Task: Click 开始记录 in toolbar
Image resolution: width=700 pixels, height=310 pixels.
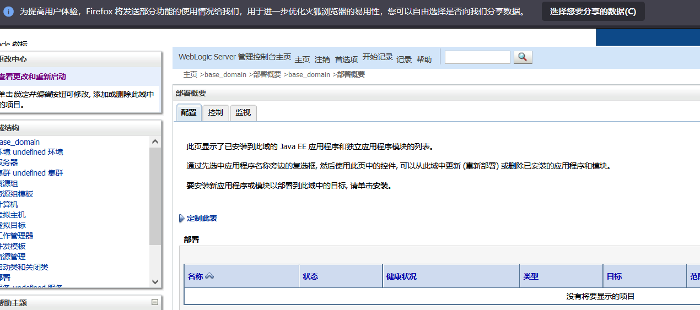Action: 378,57
